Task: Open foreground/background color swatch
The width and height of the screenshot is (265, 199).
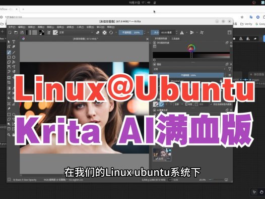Action: (x=42, y=32)
